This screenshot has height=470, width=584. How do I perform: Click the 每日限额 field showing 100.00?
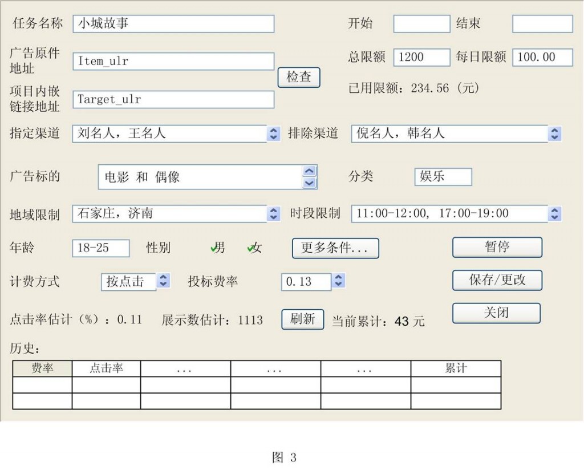click(542, 58)
